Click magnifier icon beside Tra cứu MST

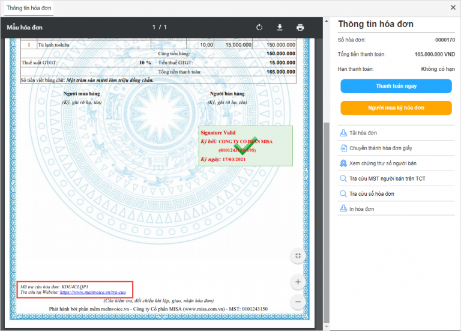pos(343,178)
